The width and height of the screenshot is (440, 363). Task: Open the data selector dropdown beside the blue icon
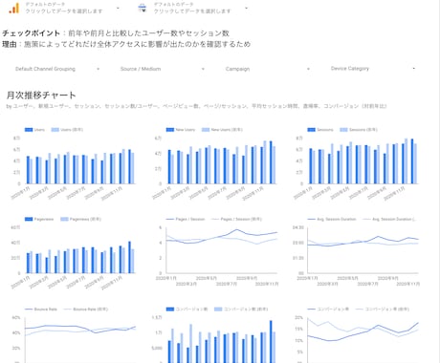click(246, 8)
